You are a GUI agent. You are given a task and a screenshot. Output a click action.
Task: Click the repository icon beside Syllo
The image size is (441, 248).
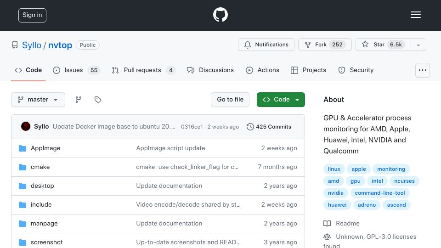(15, 45)
